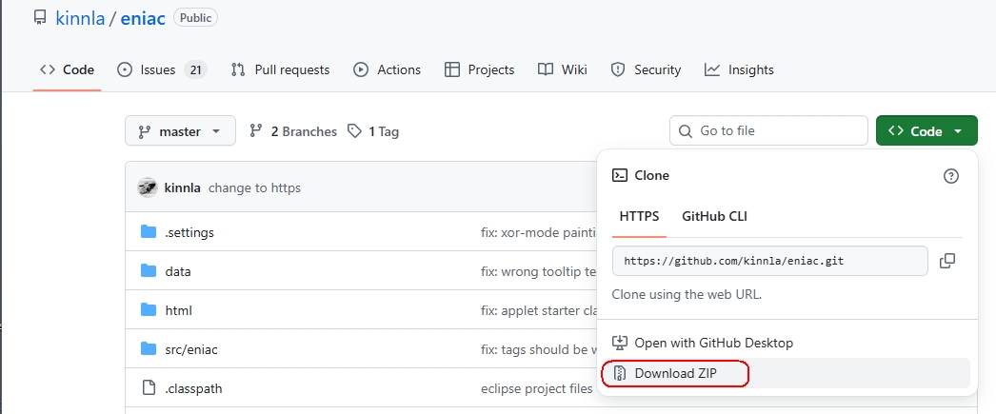The width and height of the screenshot is (996, 414).
Task: Click the kinnla avatar thumbnail
Action: 148,187
